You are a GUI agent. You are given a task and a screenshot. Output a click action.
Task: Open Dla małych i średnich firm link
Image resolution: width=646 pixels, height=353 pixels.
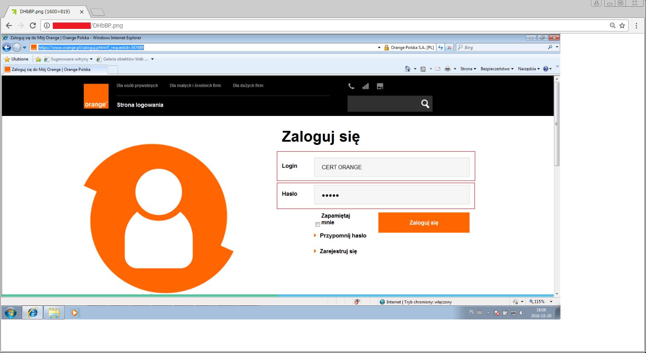pyautogui.click(x=195, y=85)
